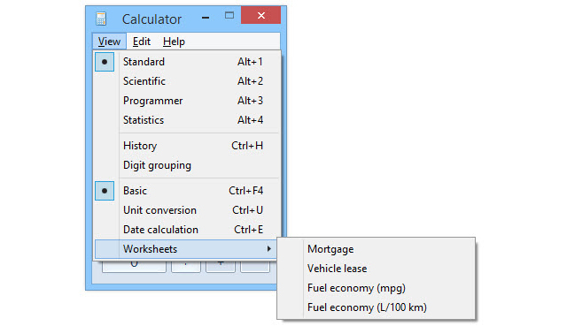Switch to Programmer mode
The height and width of the screenshot is (326, 567).
[187, 101]
